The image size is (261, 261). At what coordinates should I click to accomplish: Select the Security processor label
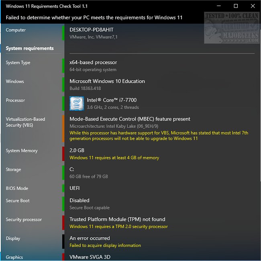(24, 220)
